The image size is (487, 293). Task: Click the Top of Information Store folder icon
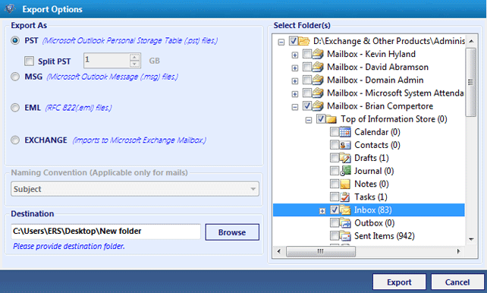coord(331,119)
